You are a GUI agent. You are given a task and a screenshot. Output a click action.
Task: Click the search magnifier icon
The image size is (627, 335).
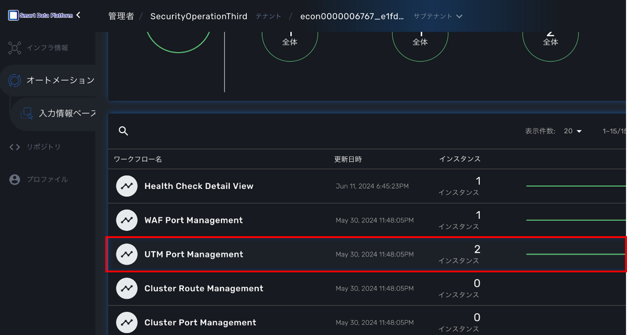[124, 131]
